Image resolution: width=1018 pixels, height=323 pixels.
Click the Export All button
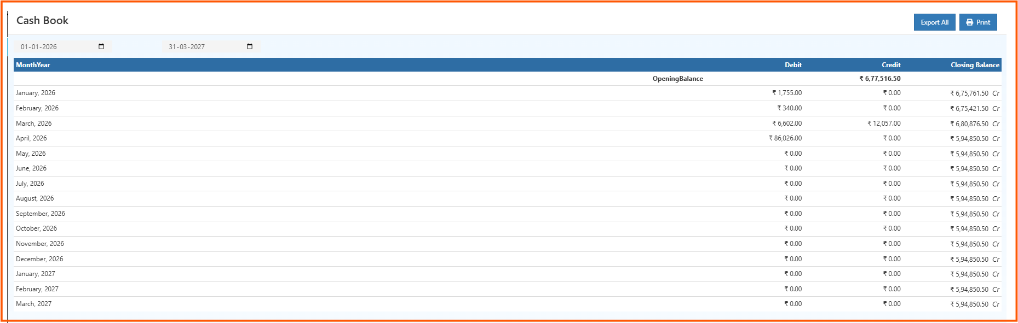[934, 22]
